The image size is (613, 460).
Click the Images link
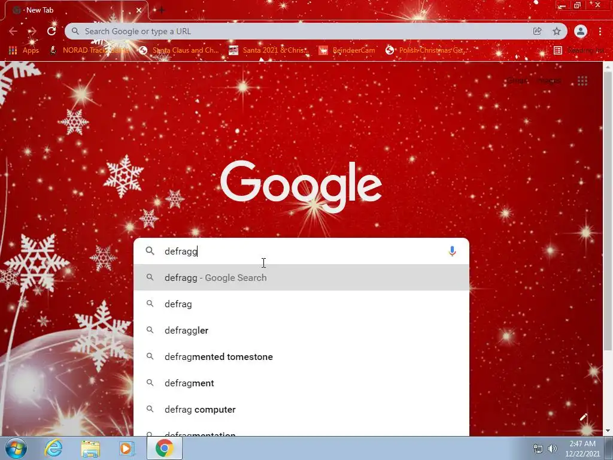pyautogui.click(x=550, y=81)
